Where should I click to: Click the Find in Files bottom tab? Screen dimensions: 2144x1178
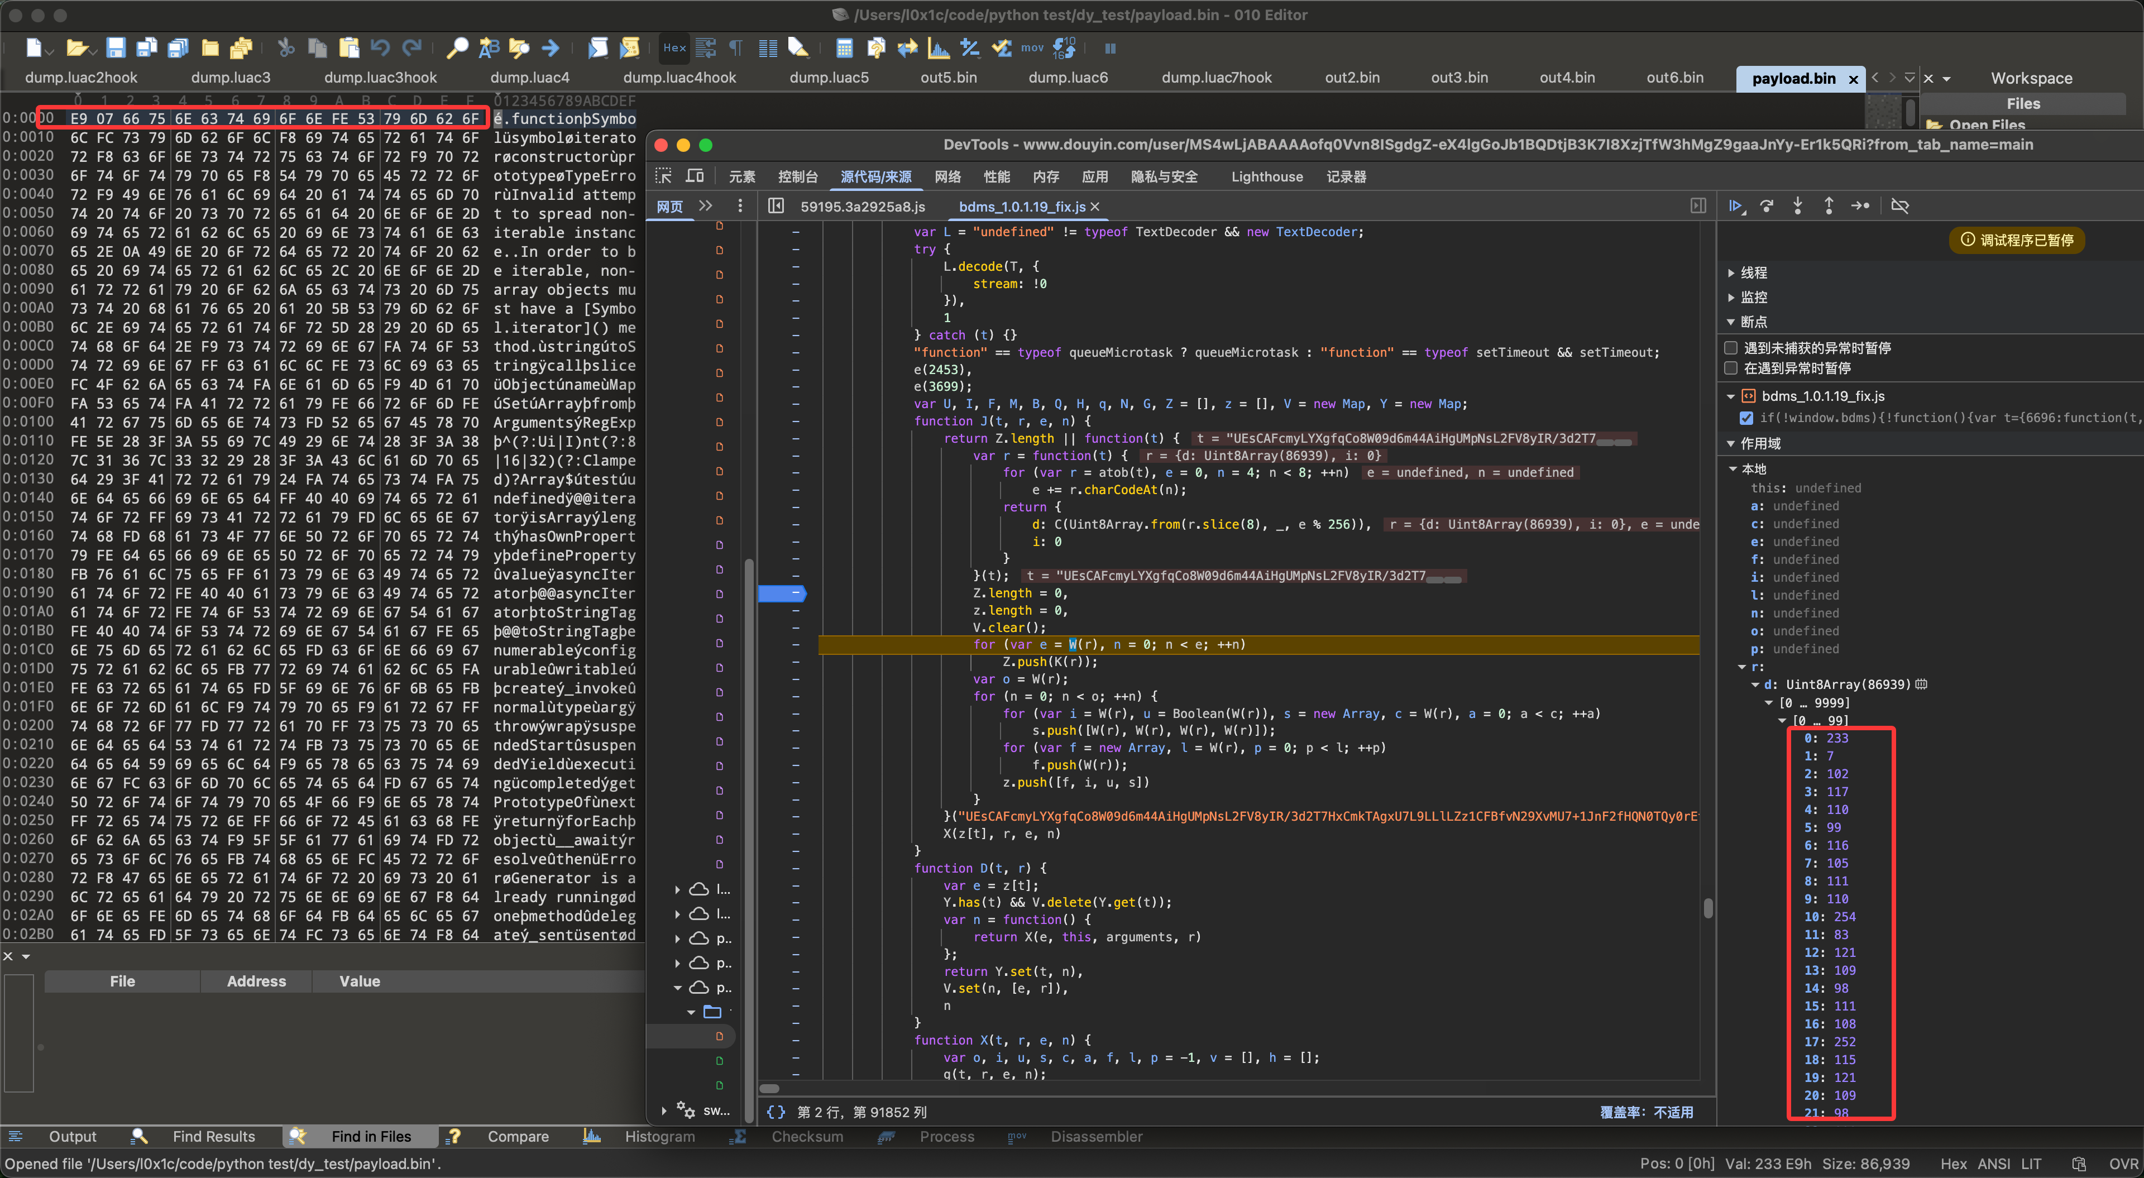tap(370, 1136)
